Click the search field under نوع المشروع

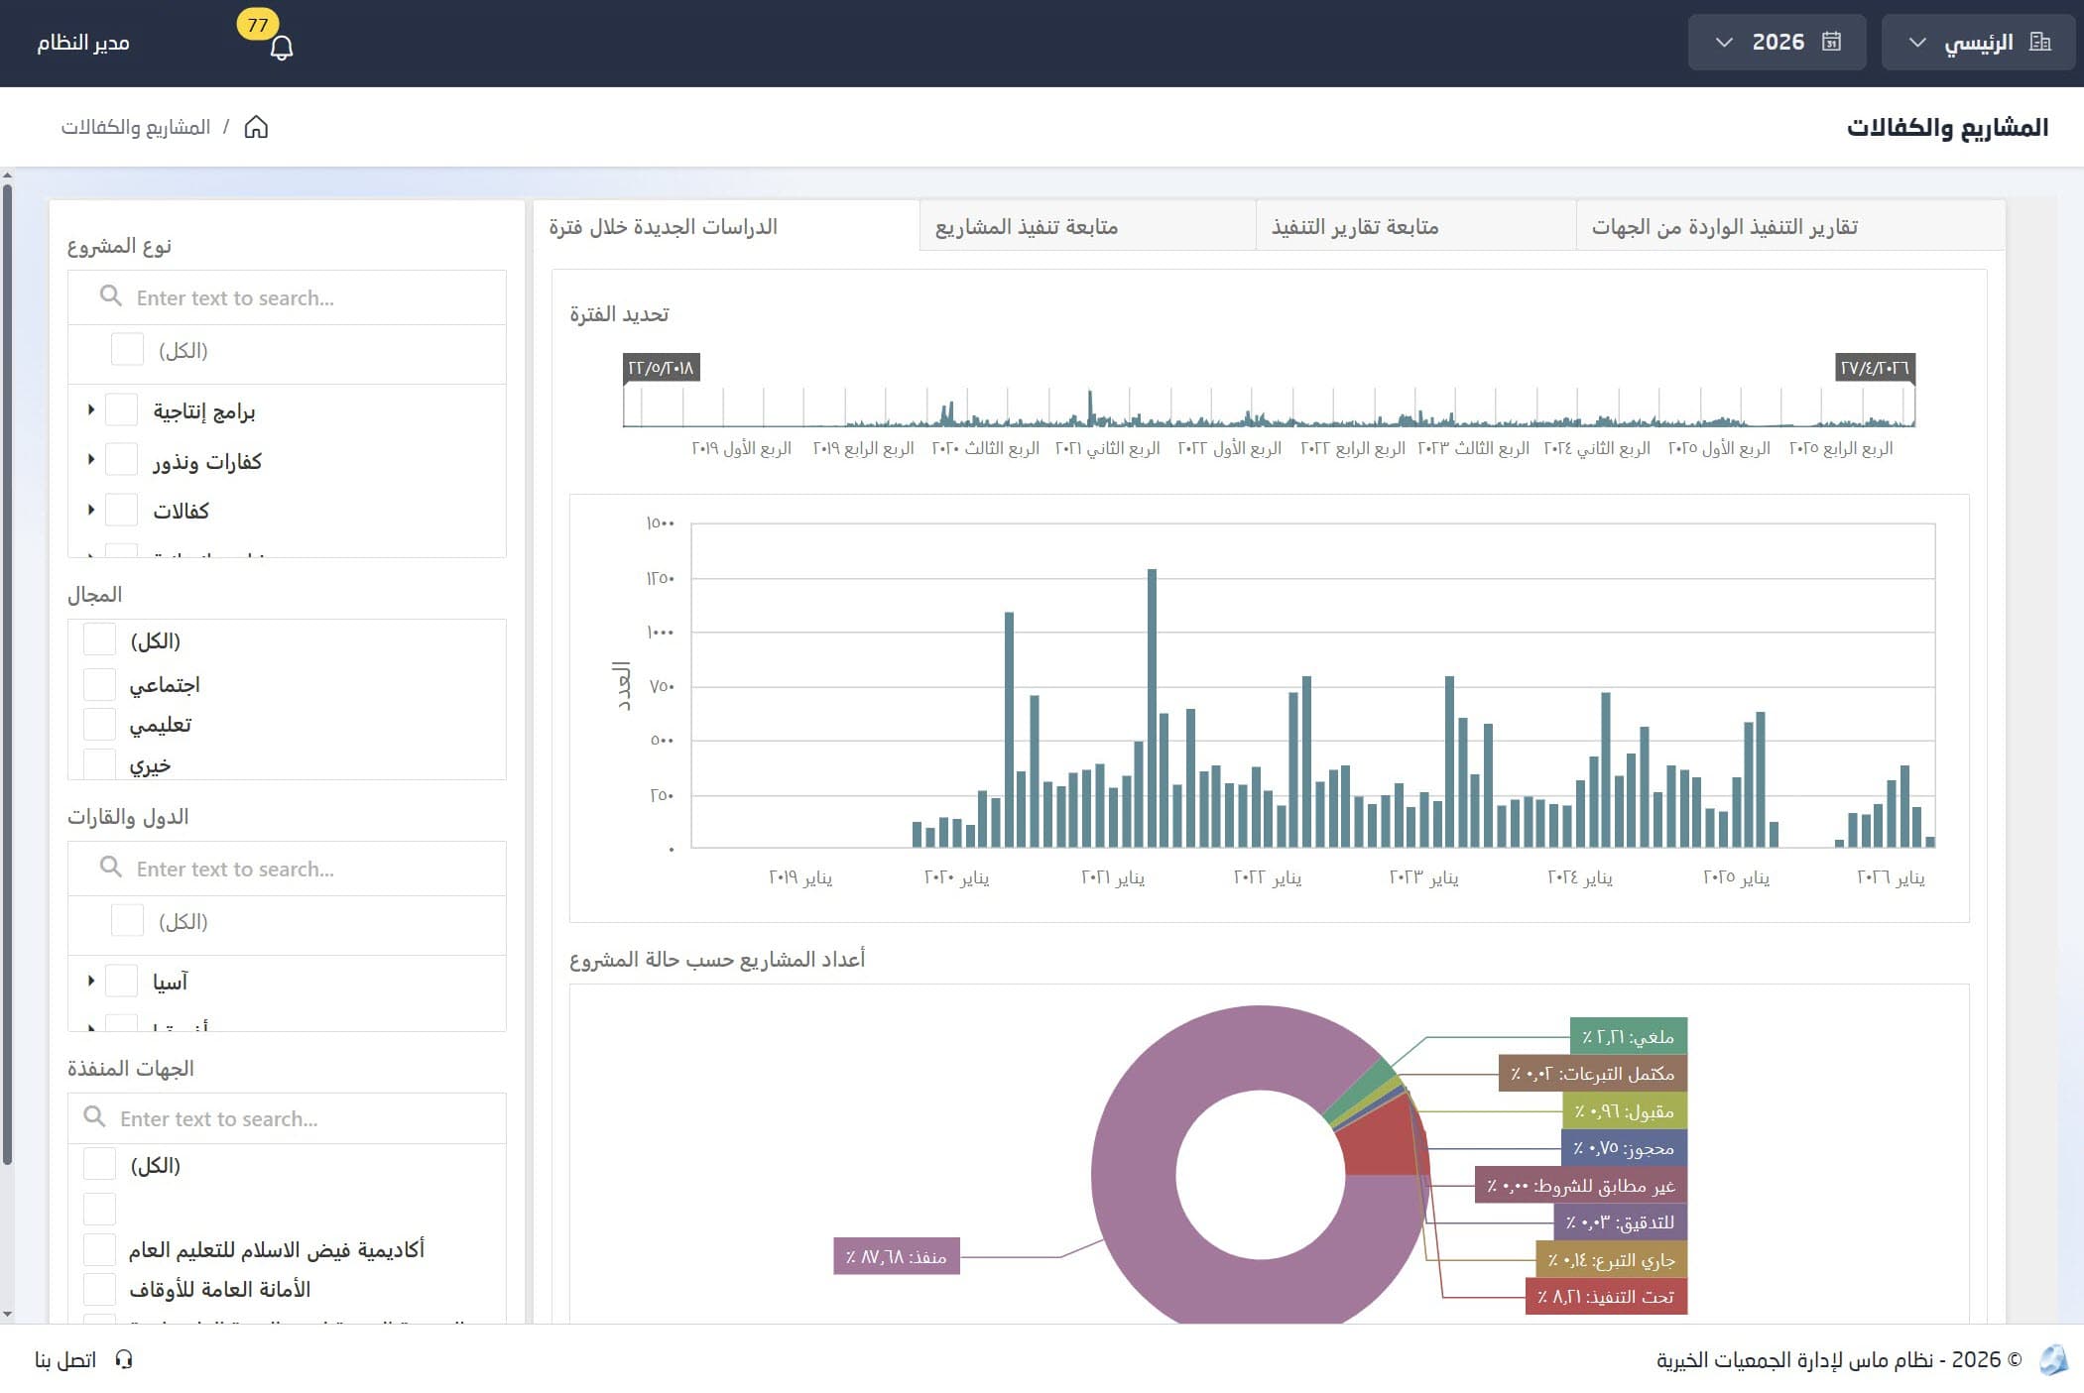(287, 296)
